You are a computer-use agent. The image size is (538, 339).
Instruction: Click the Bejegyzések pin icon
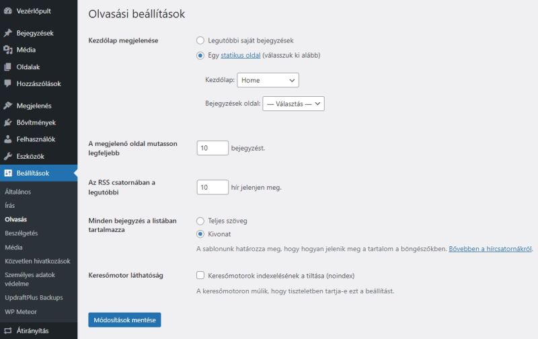coord(8,33)
